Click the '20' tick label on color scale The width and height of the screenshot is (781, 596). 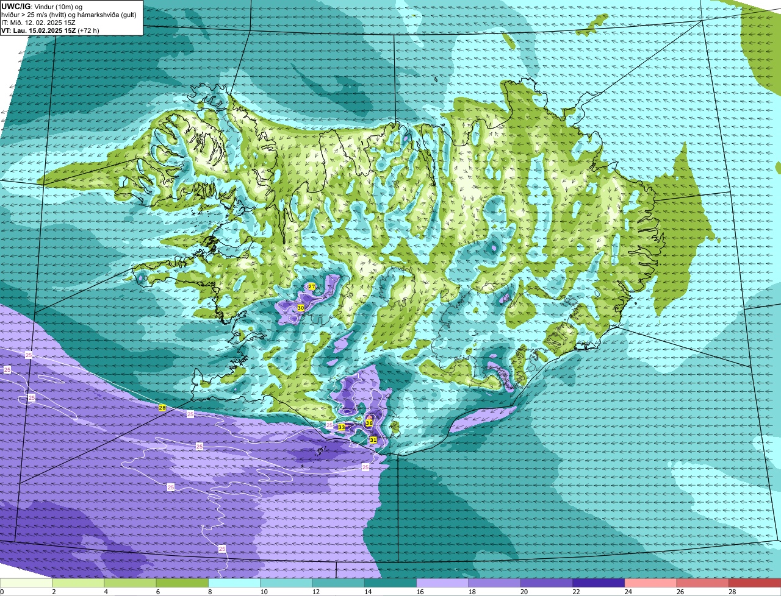click(x=524, y=592)
